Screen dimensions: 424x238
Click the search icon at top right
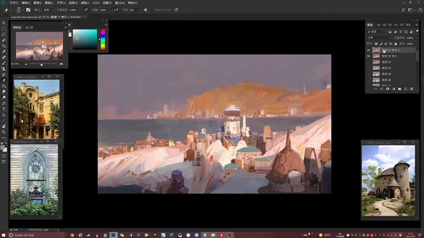click(403, 10)
